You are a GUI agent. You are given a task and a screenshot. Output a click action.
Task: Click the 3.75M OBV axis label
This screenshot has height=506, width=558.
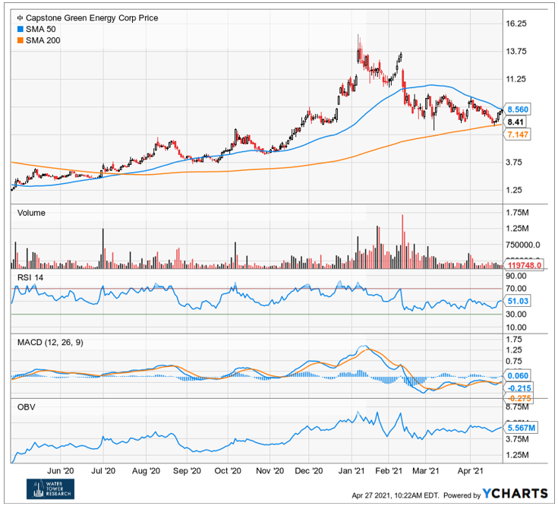(518, 439)
